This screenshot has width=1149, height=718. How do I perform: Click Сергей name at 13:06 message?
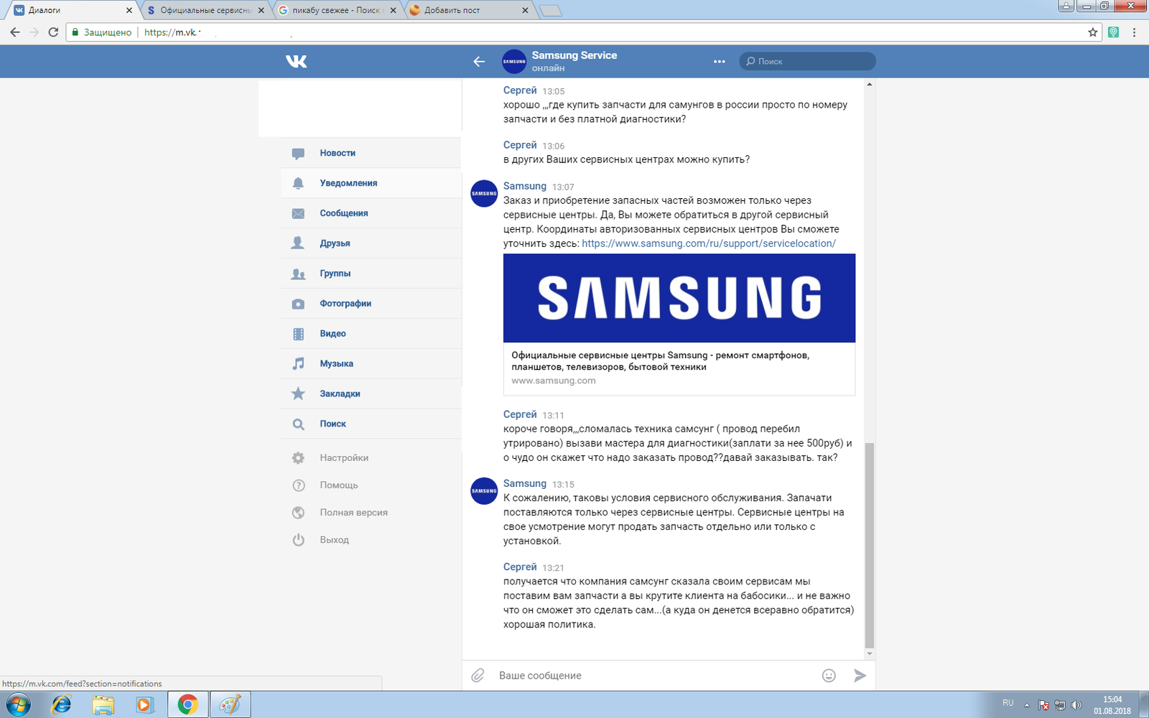click(x=520, y=145)
